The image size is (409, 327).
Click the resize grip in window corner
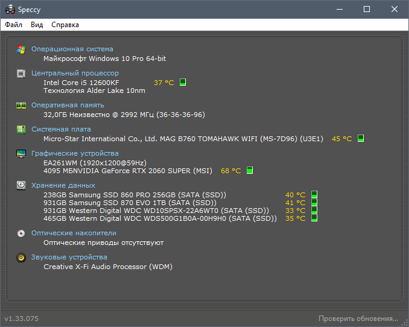pos(404,323)
